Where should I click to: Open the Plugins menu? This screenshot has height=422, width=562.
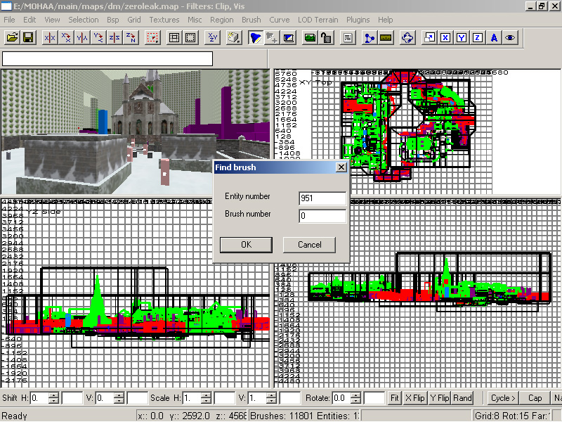click(358, 20)
